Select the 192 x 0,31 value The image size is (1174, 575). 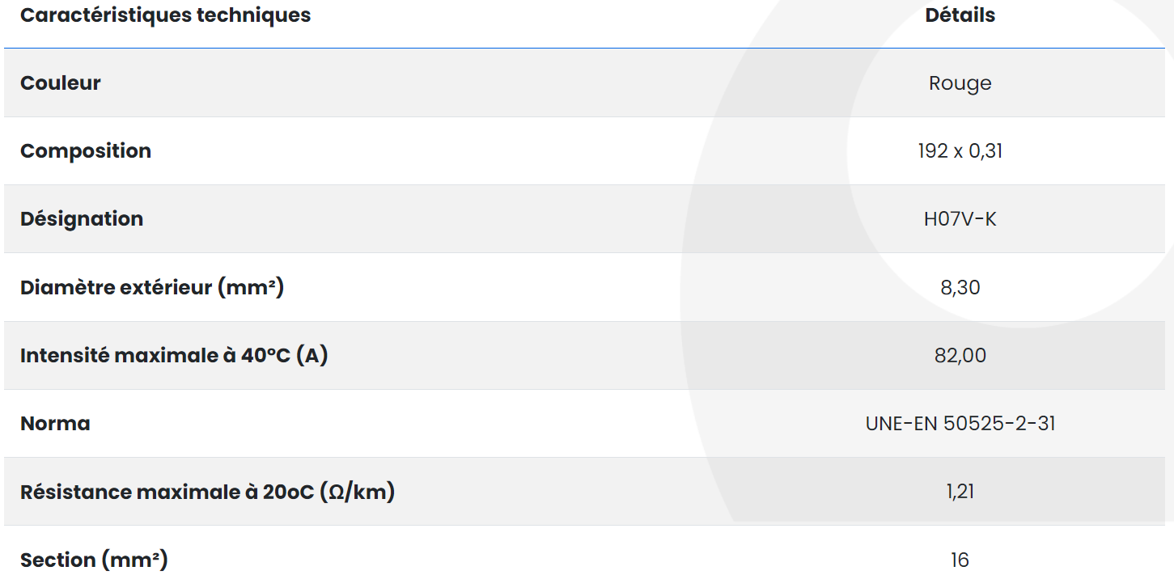(960, 151)
